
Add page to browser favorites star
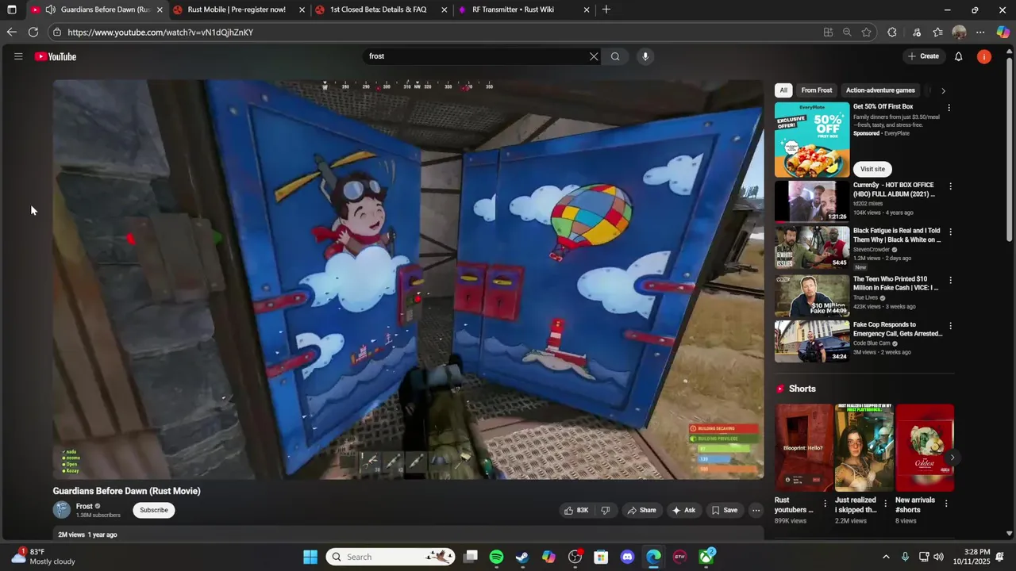(867, 32)
